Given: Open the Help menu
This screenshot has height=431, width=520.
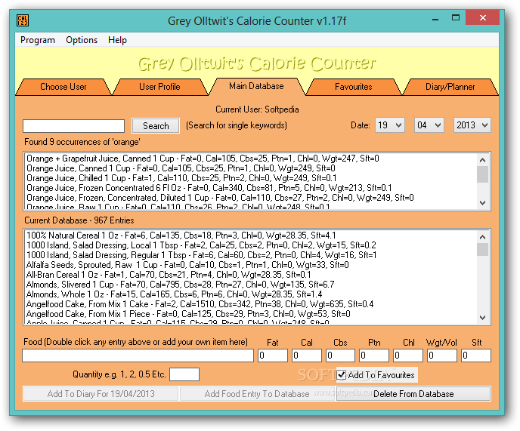Looking at the screenshot, I should (x=117, y=40).
